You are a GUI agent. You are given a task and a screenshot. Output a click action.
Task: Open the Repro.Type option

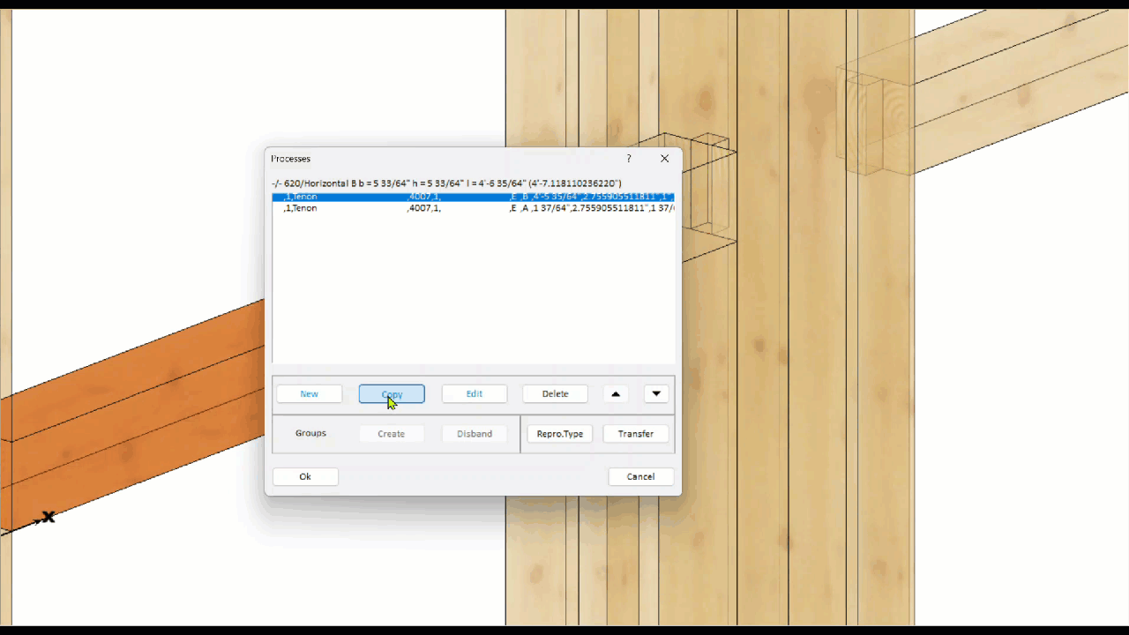[560, 434]
